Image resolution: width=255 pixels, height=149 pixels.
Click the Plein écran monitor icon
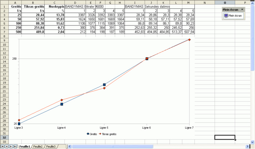[x=226, y=16]
